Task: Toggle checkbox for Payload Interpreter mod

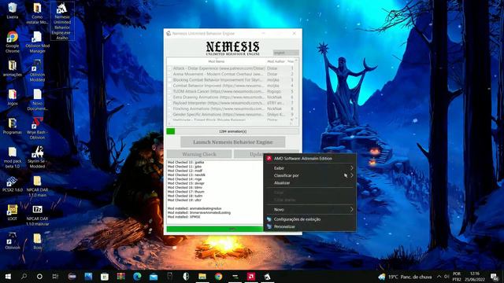Action: coord(170,103)
